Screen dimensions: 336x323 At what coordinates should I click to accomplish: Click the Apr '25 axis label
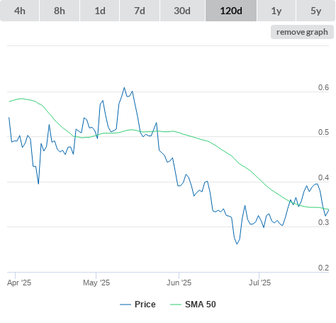(19, 283)
